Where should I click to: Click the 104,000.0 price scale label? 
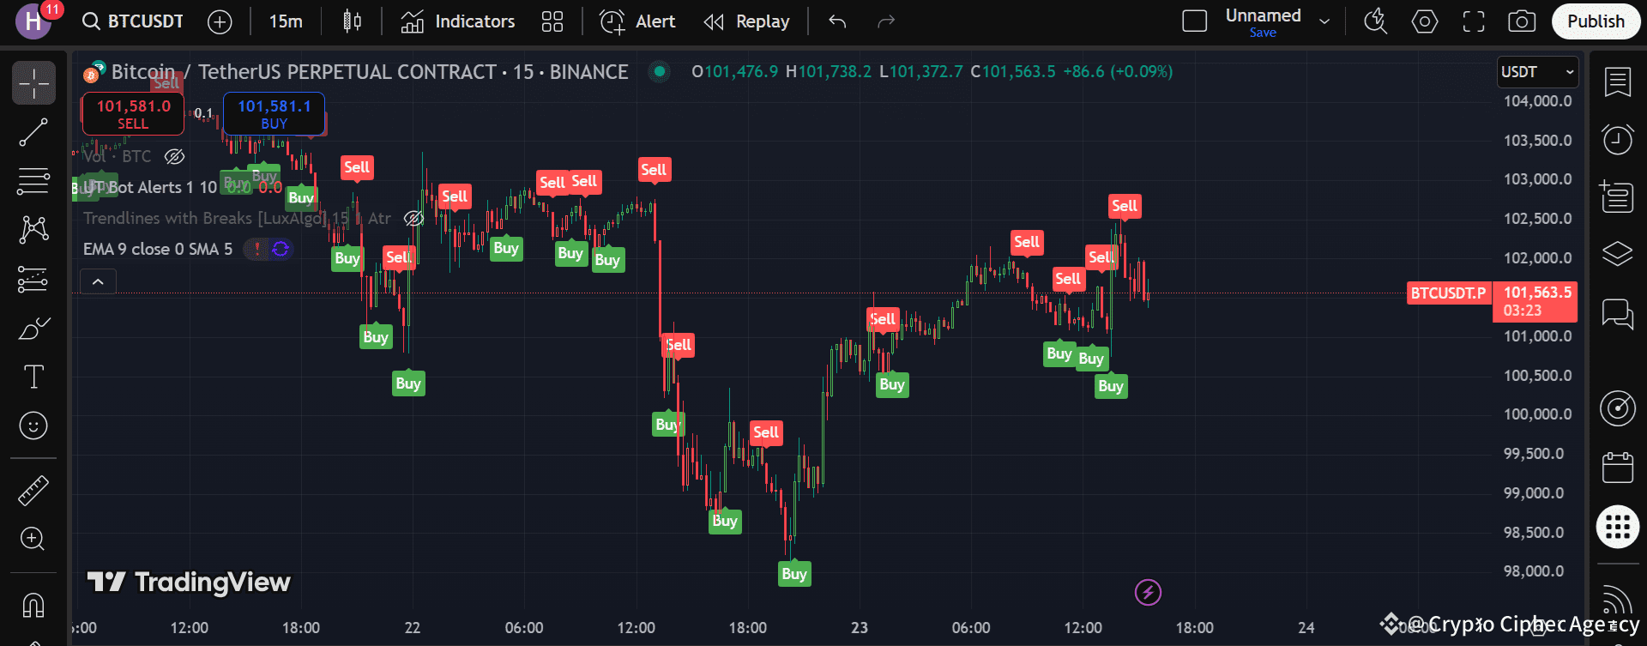click(1537, 101)
